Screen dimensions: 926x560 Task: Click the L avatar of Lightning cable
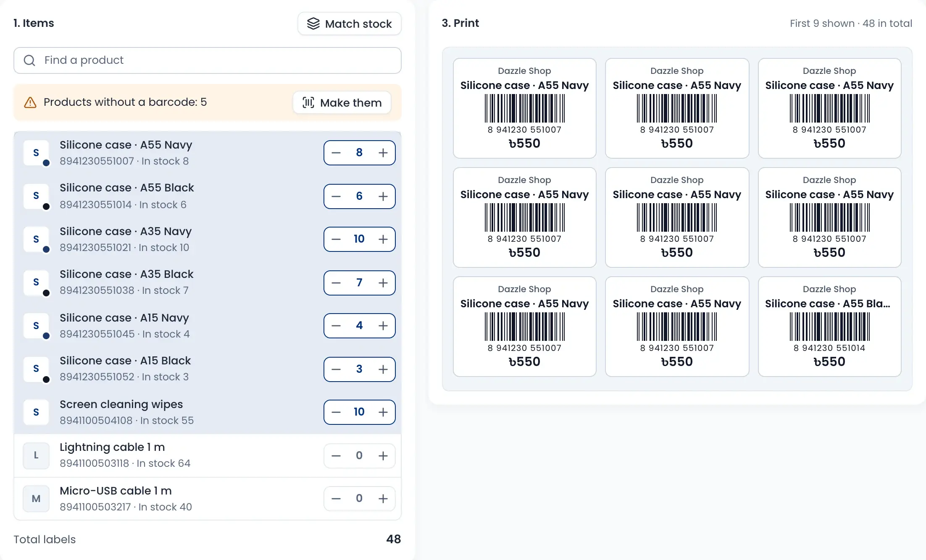(x=36, y=455)
